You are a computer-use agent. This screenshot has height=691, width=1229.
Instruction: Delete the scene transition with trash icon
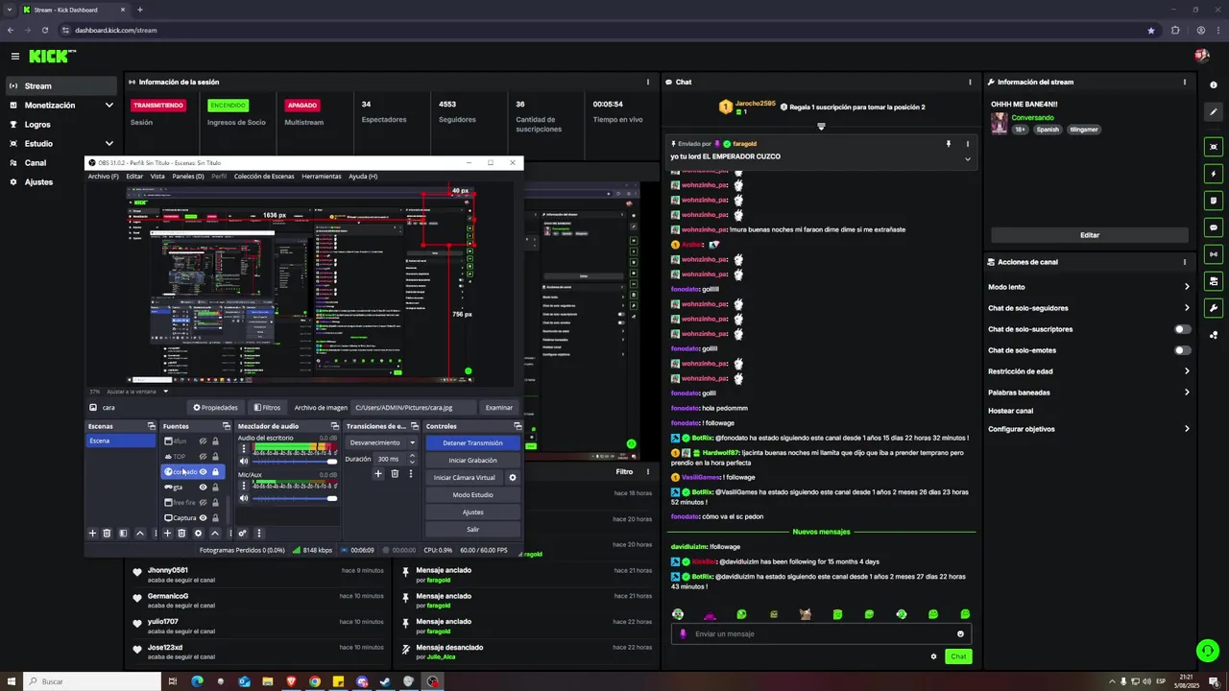coord(394,473)
